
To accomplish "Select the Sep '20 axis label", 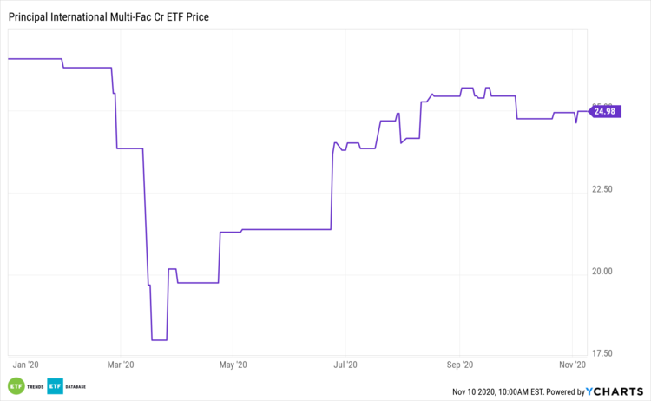I will (x=458, y=365).
